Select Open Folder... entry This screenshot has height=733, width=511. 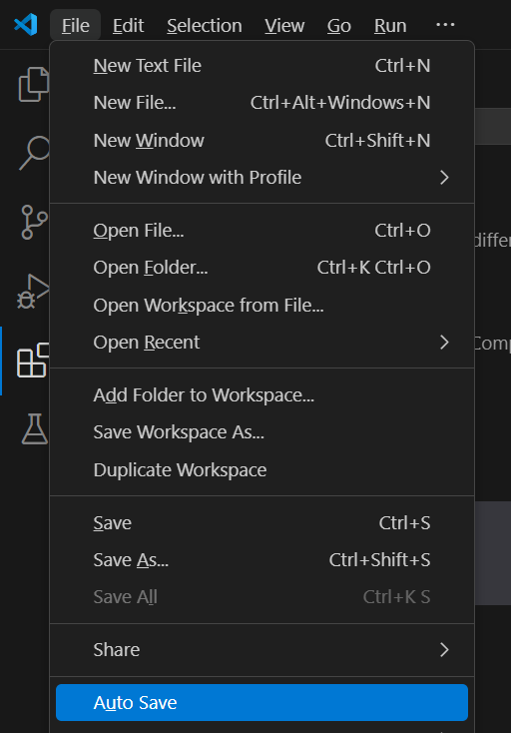click(261, 268)
